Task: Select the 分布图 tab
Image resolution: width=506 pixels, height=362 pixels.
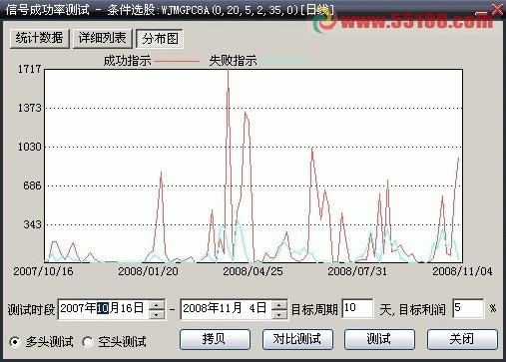Action: (160, 39)
